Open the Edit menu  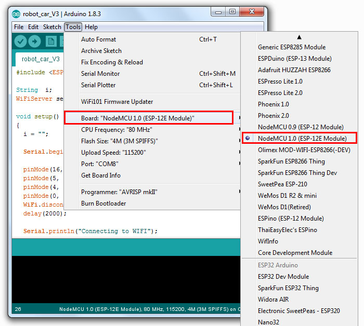point(33,27)
